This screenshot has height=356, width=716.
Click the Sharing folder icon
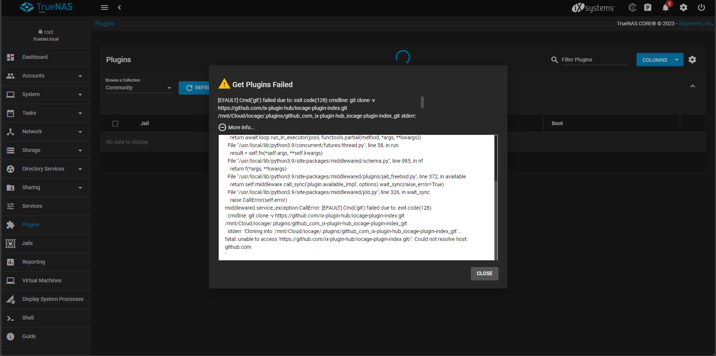click(10, 187)
